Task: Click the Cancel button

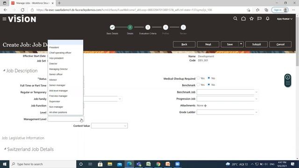Action: (280, 44)
